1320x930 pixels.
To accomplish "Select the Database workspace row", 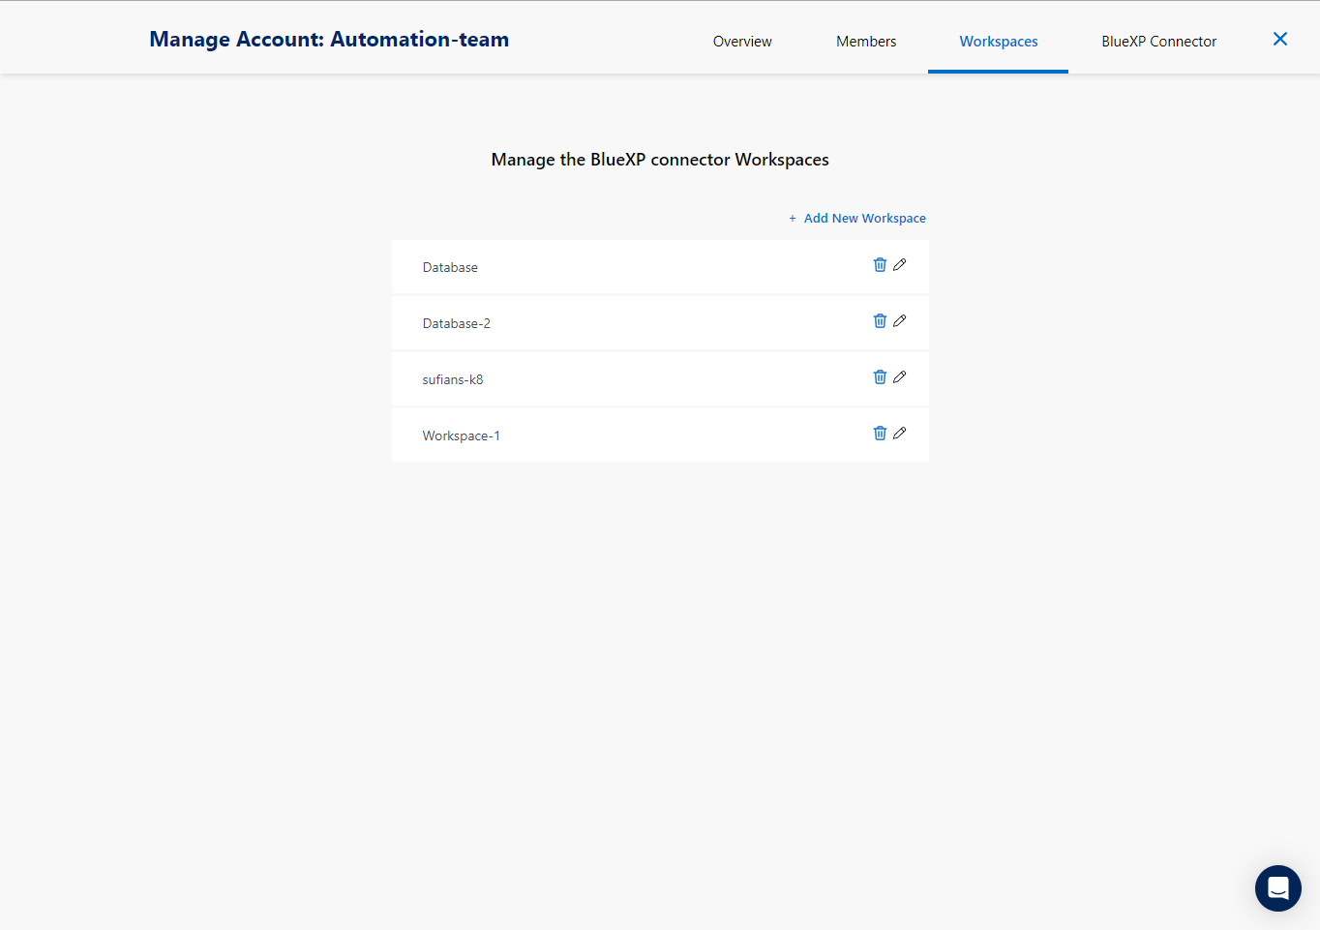I will [450, 268].
